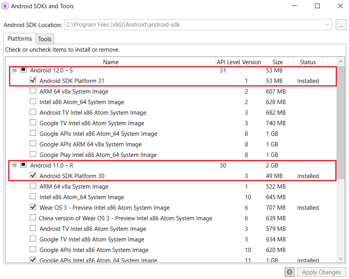Click the Apply Changes button
Screen dimensions: 349x279
point(321,272)
